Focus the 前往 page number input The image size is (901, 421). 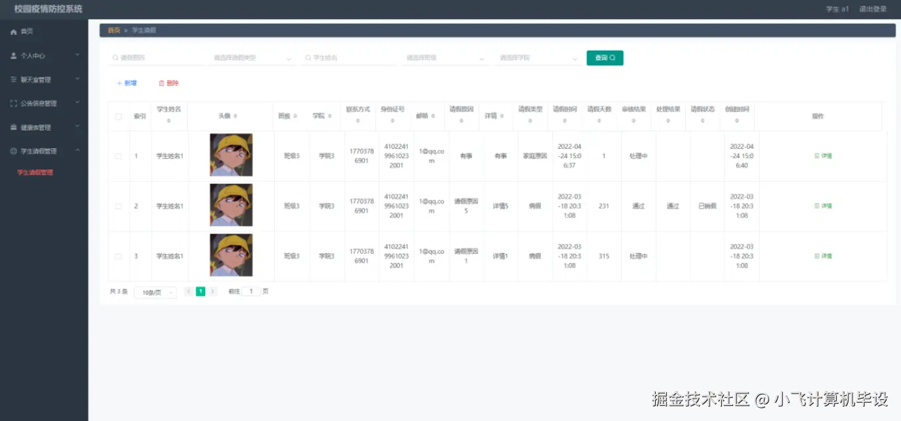click(x=250, y=291)
